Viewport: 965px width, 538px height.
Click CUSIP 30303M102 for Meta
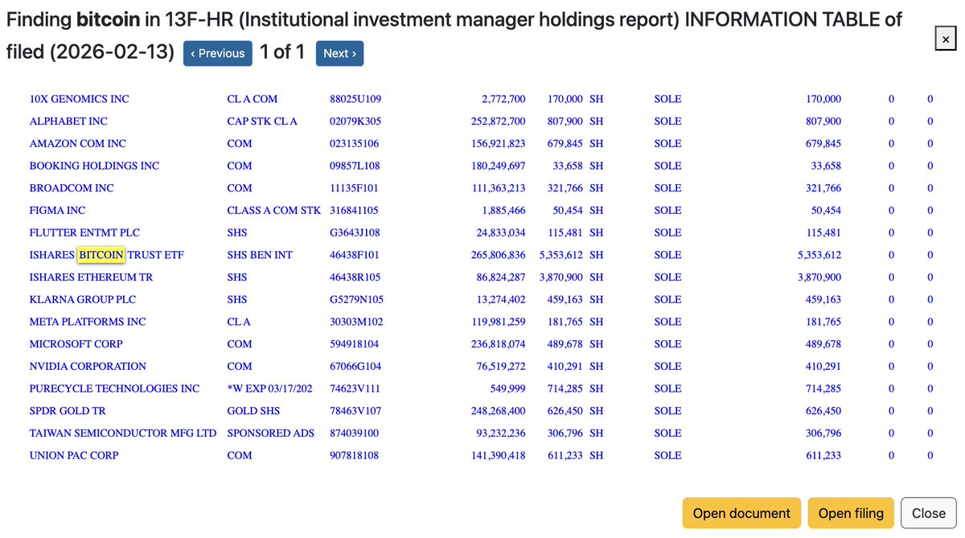click(x=356, y=322)
